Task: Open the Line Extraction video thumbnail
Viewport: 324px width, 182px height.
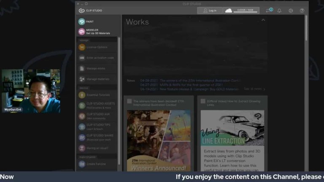Action: coord(232,128)
